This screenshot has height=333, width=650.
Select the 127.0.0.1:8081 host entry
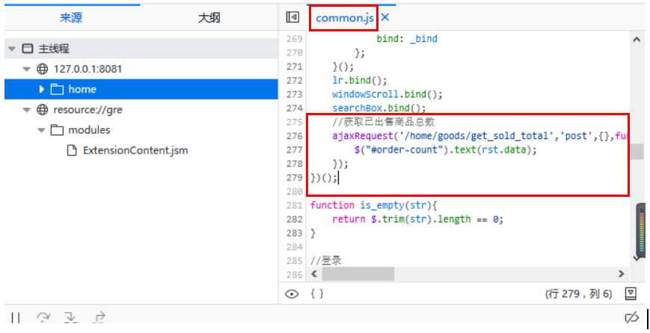[88, 69]
